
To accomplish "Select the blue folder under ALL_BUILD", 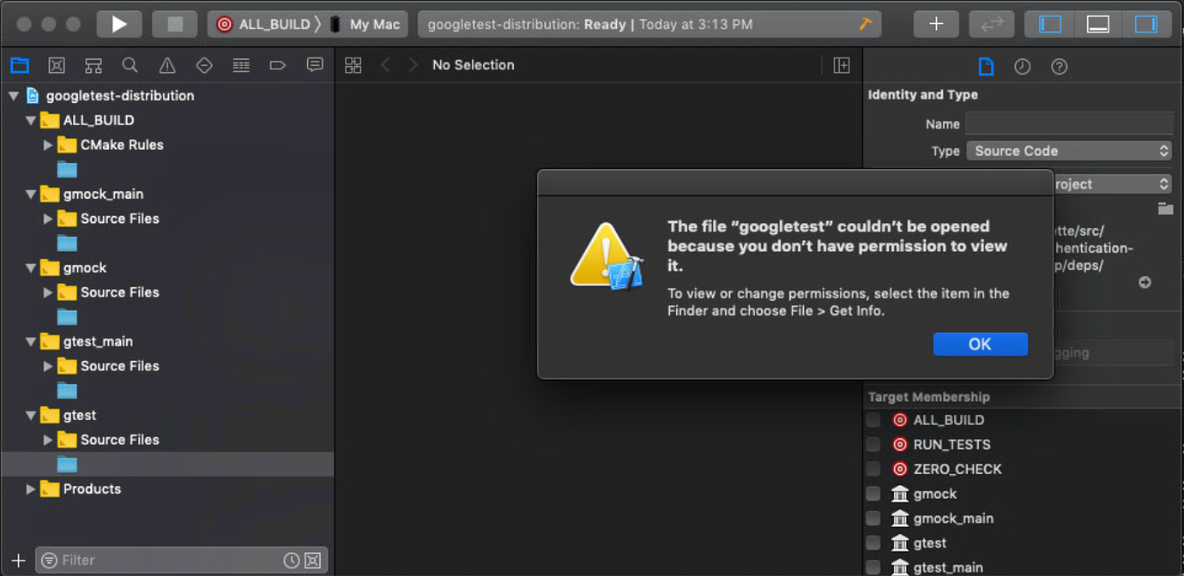I will pyautogui.click(x=67, y=170).
